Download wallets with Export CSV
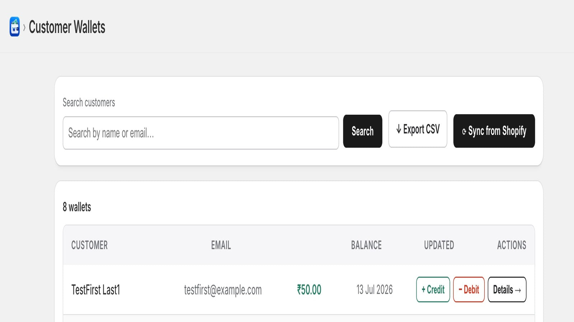 click(x=418, y=129)
